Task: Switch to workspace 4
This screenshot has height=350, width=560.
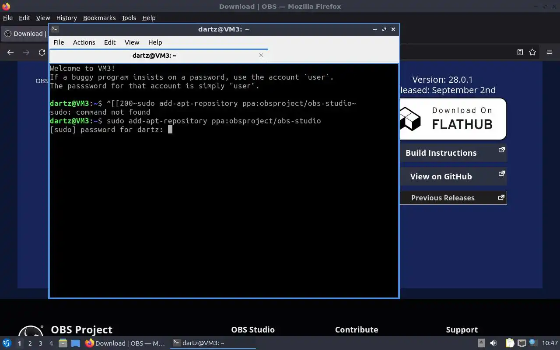Action: [51, 343]
